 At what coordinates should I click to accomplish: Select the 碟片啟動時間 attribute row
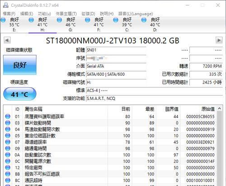[110, 123]
